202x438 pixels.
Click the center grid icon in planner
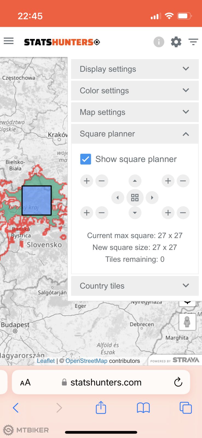[135, 198]
